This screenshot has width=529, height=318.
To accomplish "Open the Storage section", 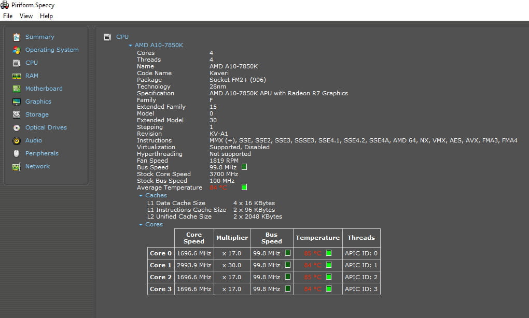I will click(x=37, y=114).
